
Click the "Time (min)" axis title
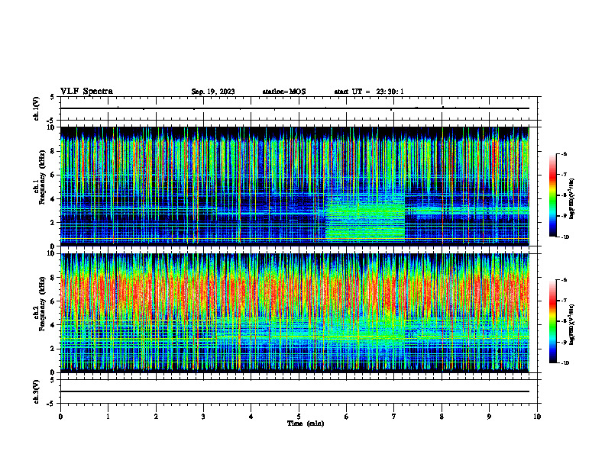click(306, 424)
